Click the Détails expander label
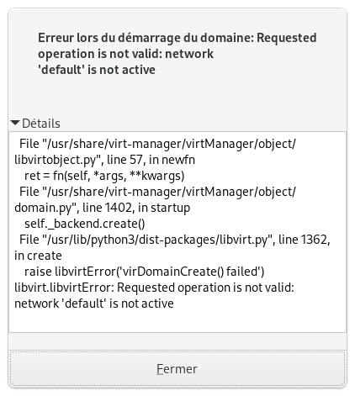Image resolution: width=355 pixels, height=396 pixels. tap(41, 124)
